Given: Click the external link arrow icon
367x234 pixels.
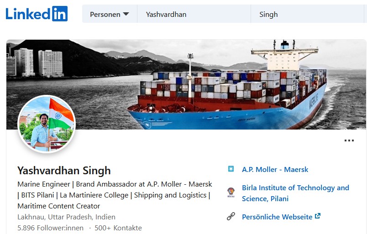Looking at the screenshot, I should (x=318, y=216).
